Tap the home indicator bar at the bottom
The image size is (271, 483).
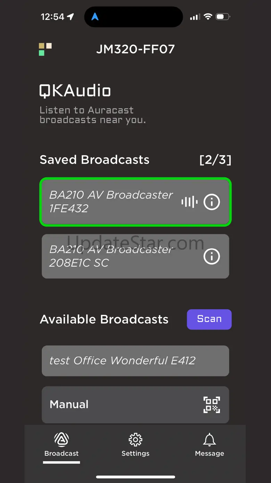[135, 477]
